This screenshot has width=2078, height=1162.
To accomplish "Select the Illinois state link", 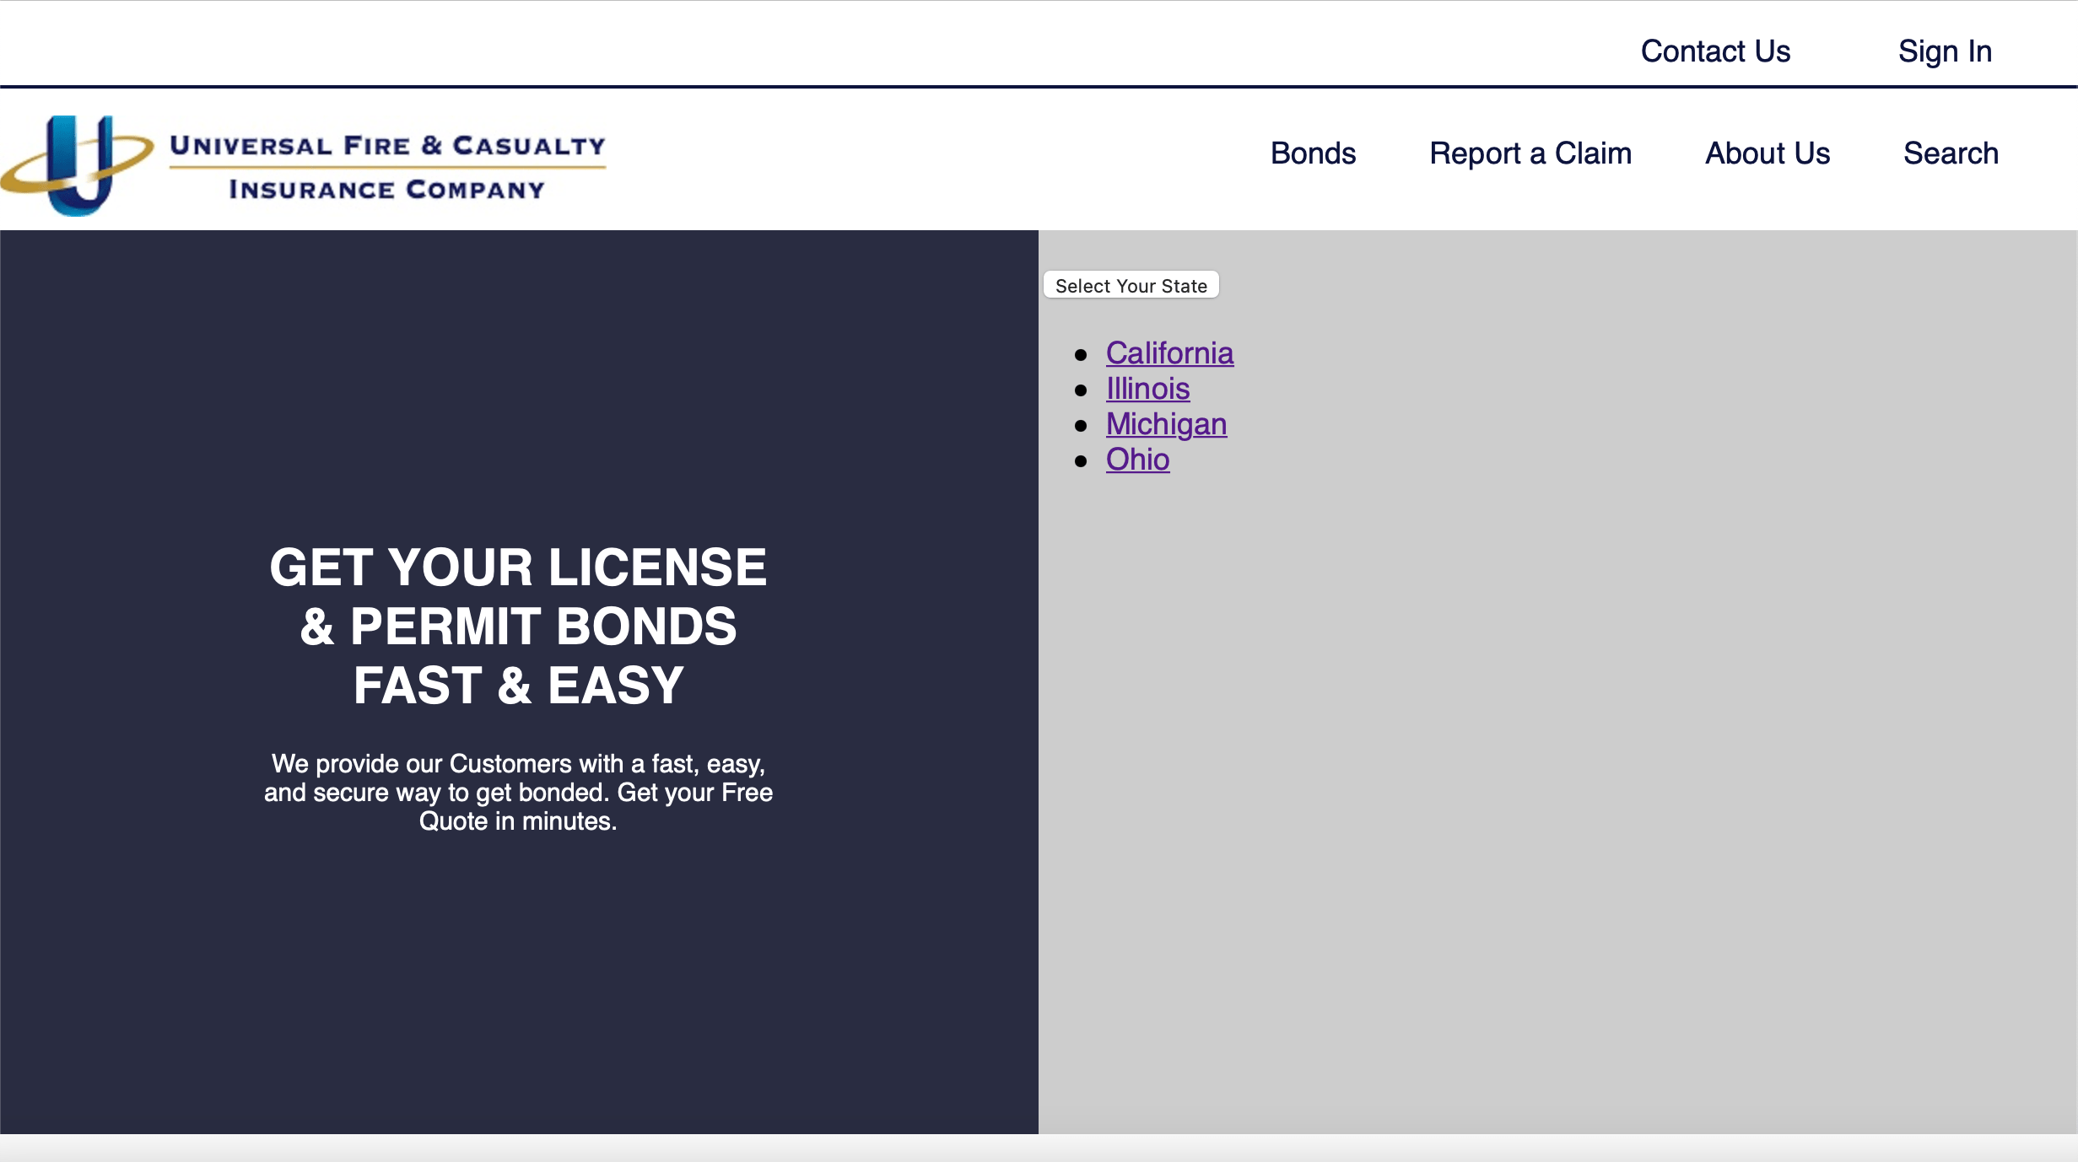I will tap(1147, 388).
